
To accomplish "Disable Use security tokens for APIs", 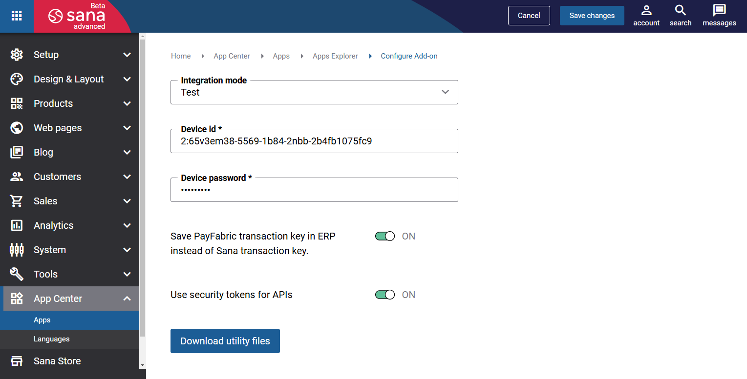I will tap(385, 295).
